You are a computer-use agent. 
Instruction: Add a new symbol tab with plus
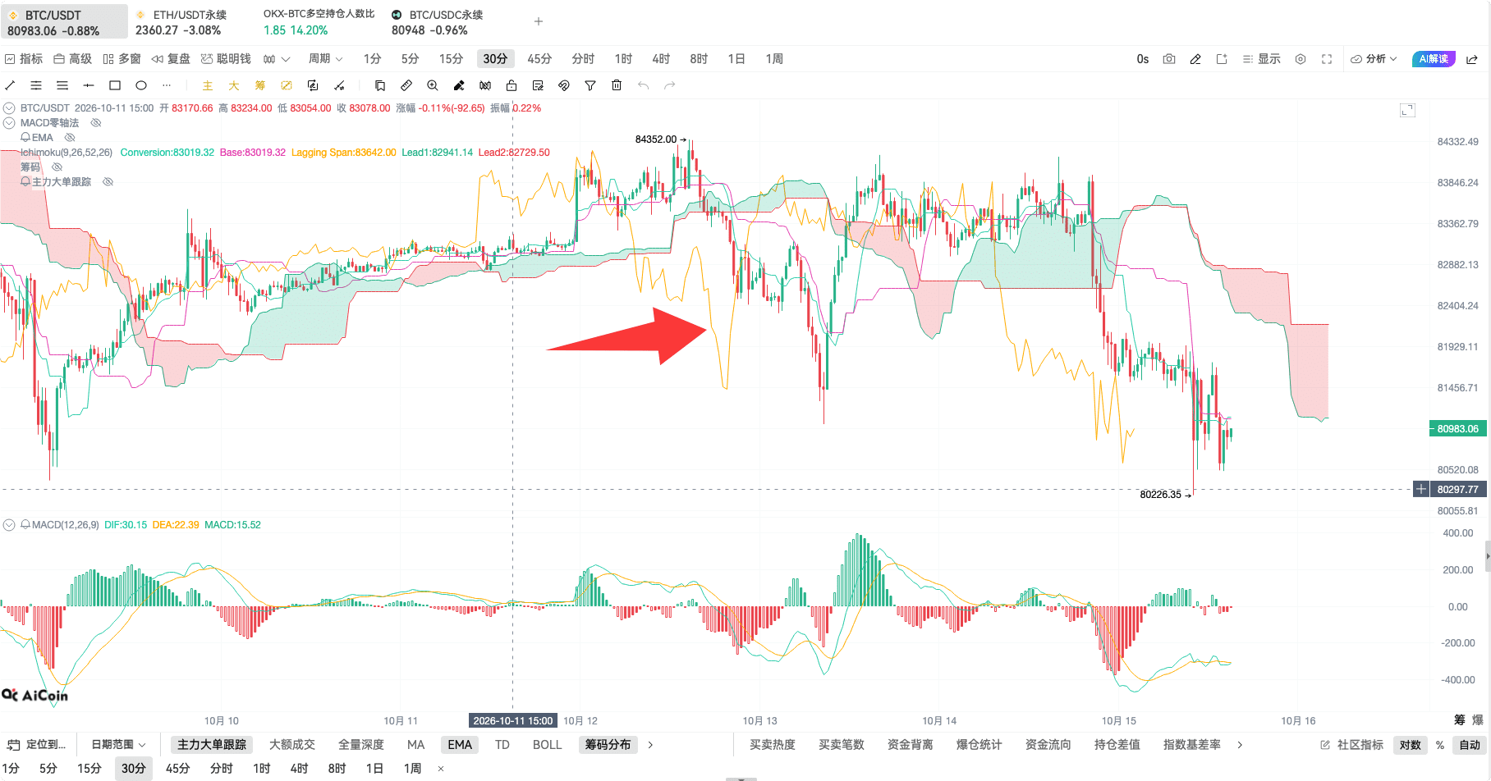tap(539, 21)
